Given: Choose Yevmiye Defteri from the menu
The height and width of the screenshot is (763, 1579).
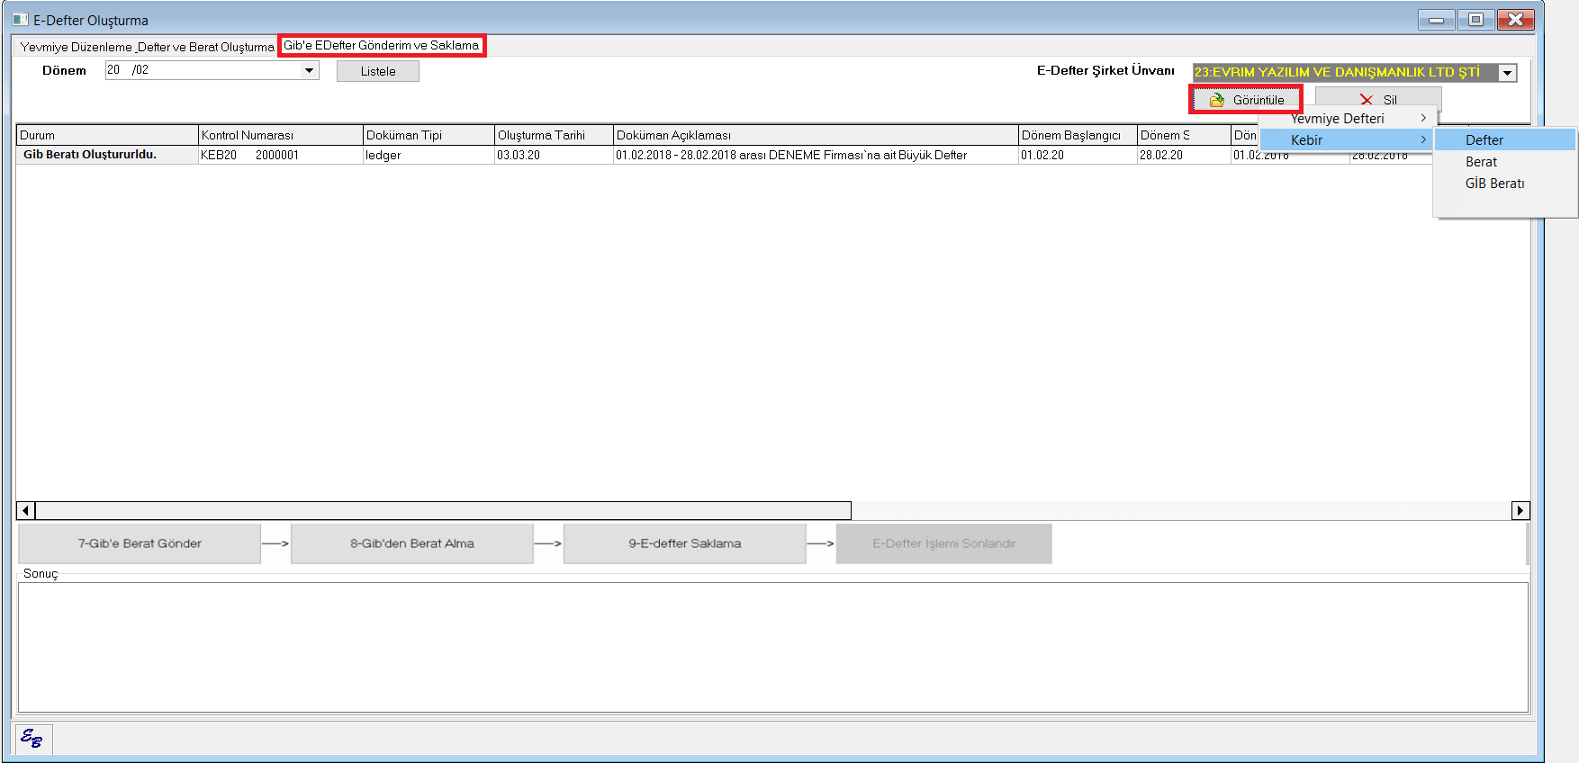Looking at the screenshot, I should (1348, 118).
